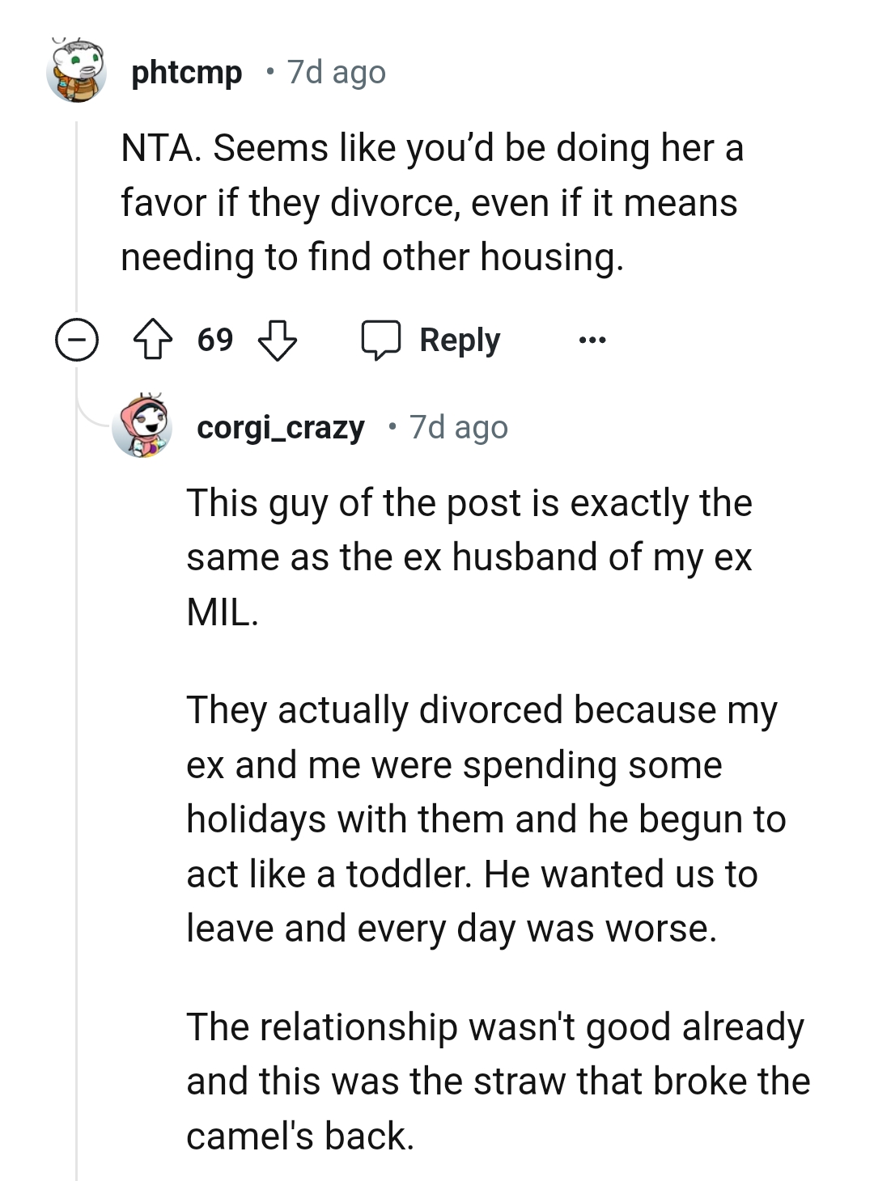Screen dimensions: 874x1181
Task: Click the Reply button label
Action: pyautogui.click(x=460, y=341)
